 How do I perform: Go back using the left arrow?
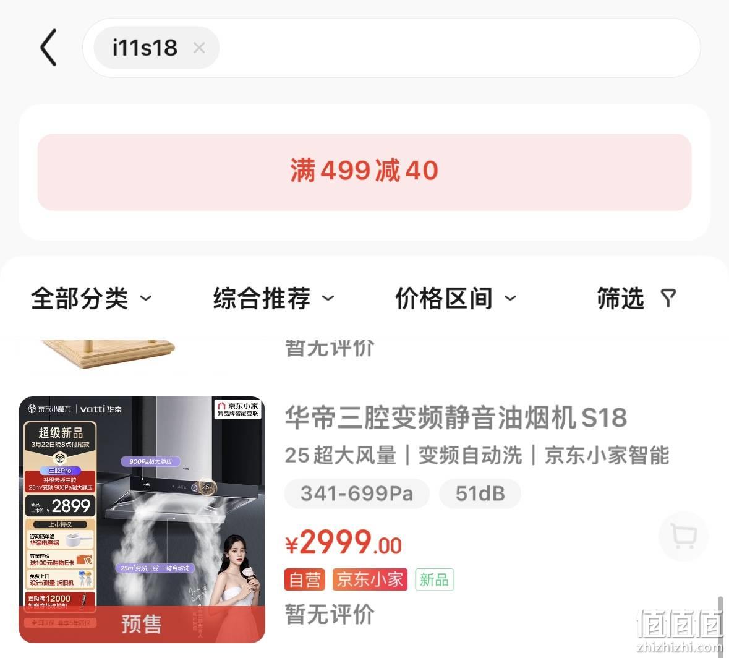coord(48,48)
